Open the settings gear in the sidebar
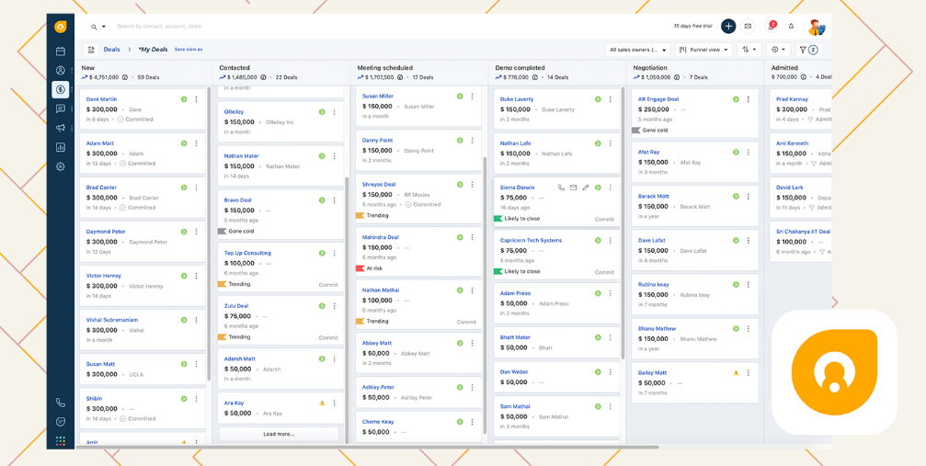This screenshot has width=926, height=466. pyautogui.click(x=61, y=166)
